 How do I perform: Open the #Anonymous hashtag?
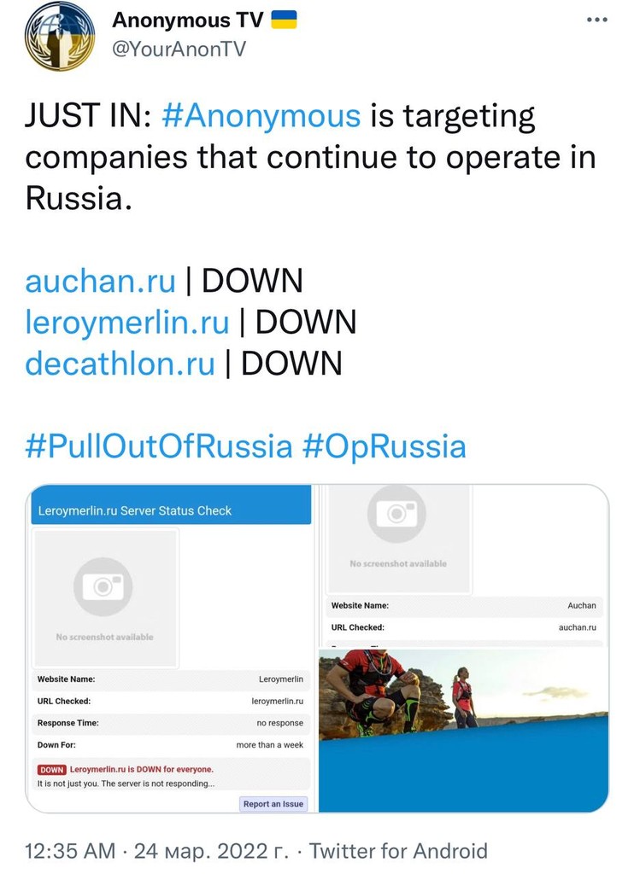click(261, 116)
